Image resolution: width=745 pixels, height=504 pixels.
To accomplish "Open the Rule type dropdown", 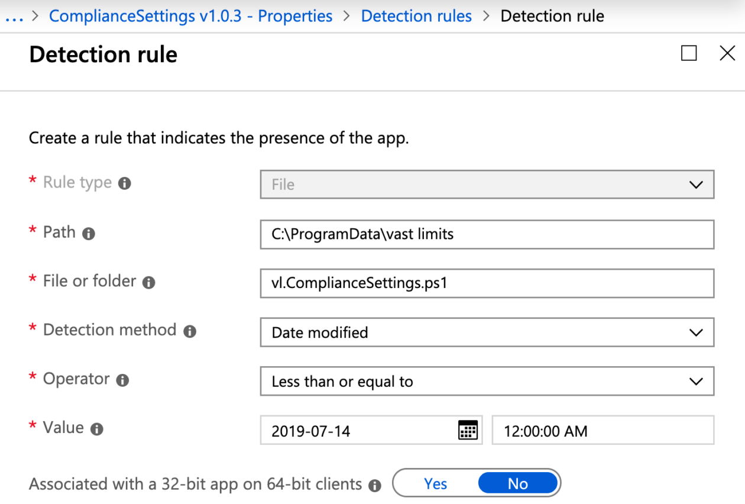I will [697, 184].
